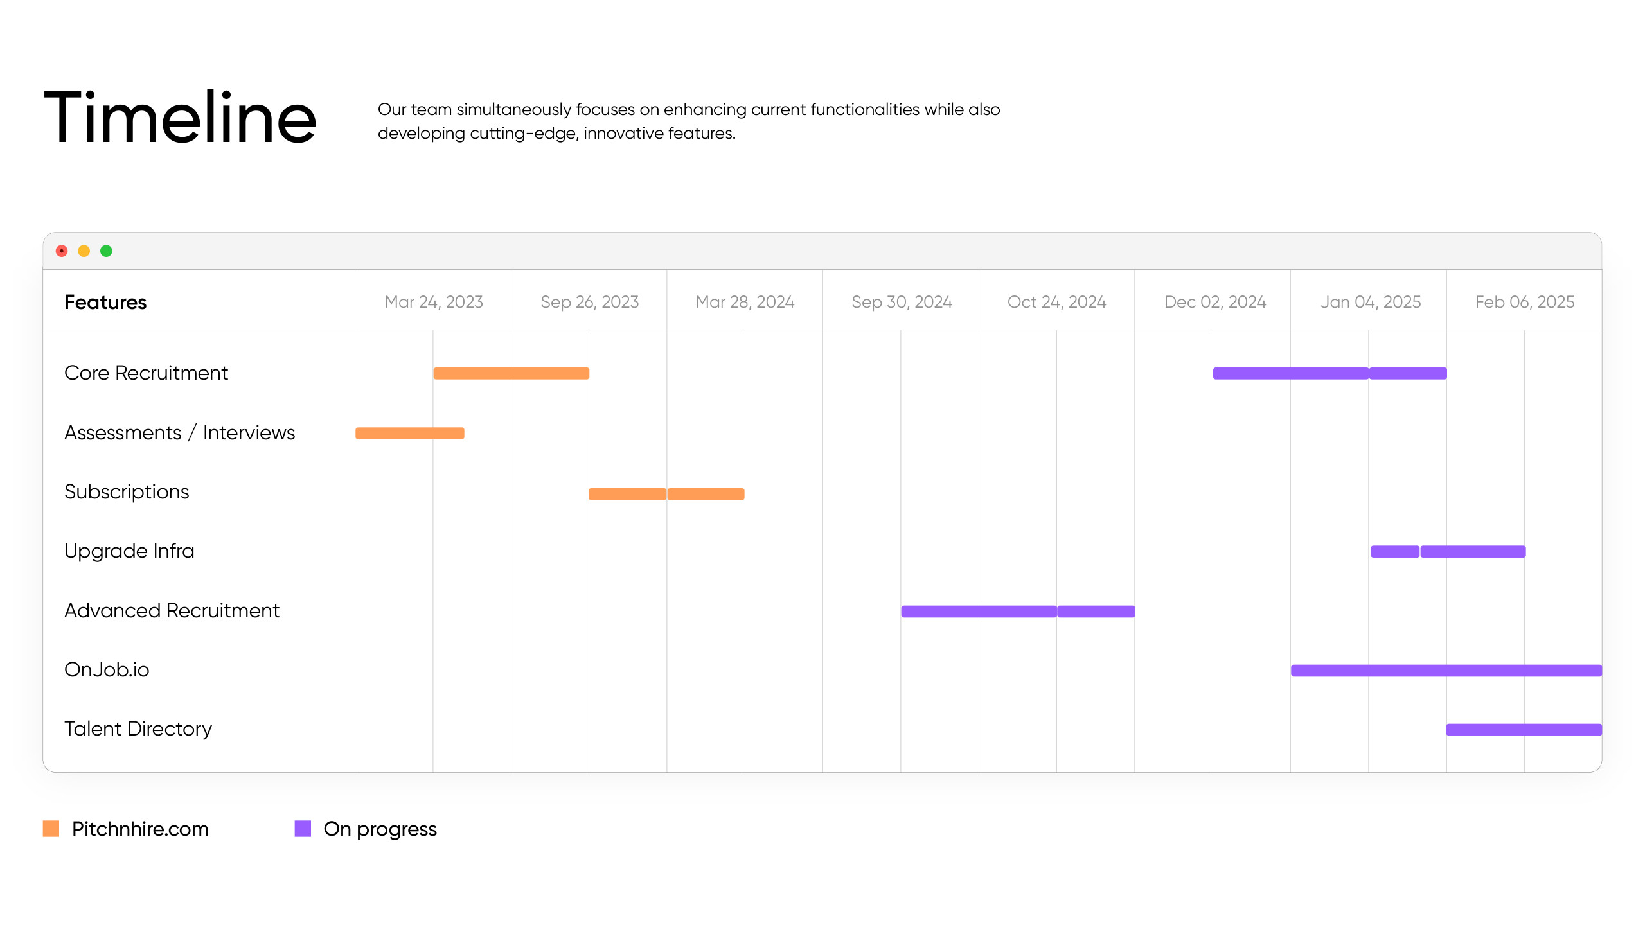
Task: Click the OnJob.io purple timeline bar
Action: pos(1446,671)
